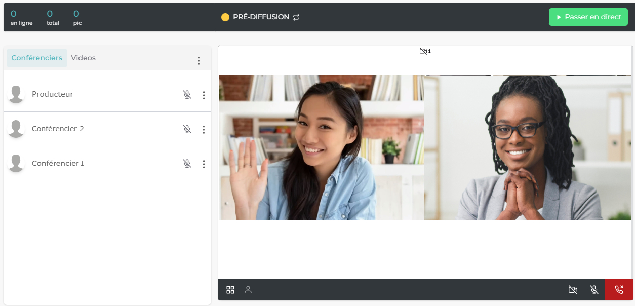Select the Conférencier 2 name
The height and width of the screenshot is (306, 635).
[x=58, y=129]
